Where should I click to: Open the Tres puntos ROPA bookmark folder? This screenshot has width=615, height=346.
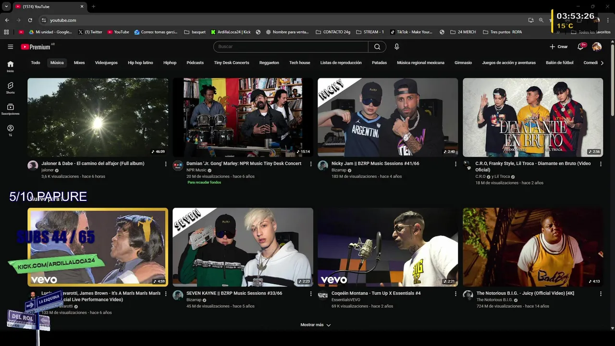(x=502, y=32)
